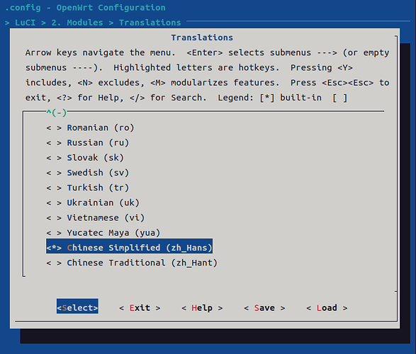The image size is (416, 354).
Task: Choose the Ukrainian (uk) translation entry
Action: [x=93, y=203]
